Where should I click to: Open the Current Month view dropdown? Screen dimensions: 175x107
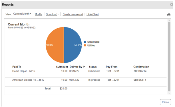coord(22,14)
